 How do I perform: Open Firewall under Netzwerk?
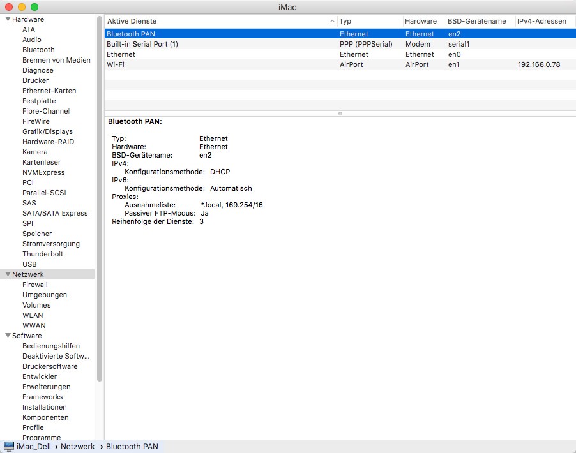34,285
